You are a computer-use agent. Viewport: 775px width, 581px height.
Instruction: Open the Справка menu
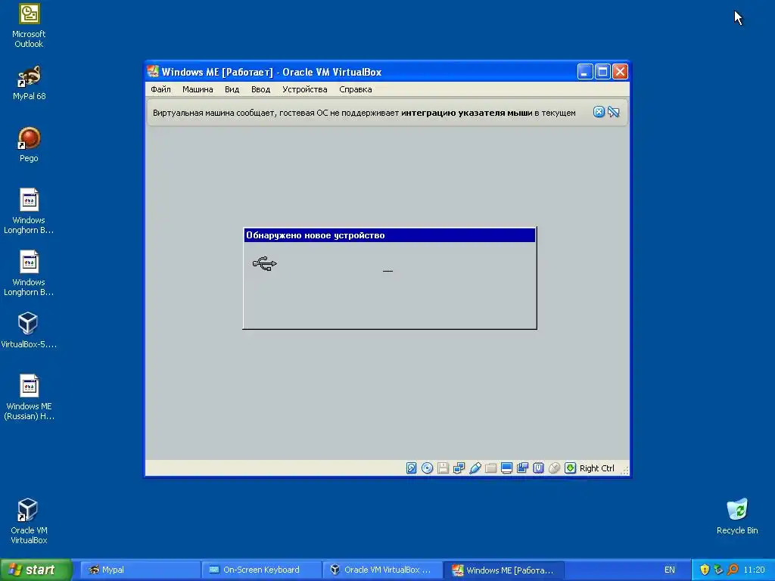pyautogui.click(x=356, y=89)
